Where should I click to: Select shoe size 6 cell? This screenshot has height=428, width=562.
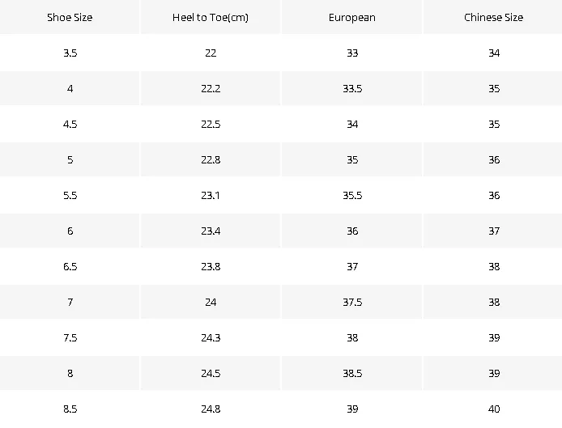coord(70,231)
